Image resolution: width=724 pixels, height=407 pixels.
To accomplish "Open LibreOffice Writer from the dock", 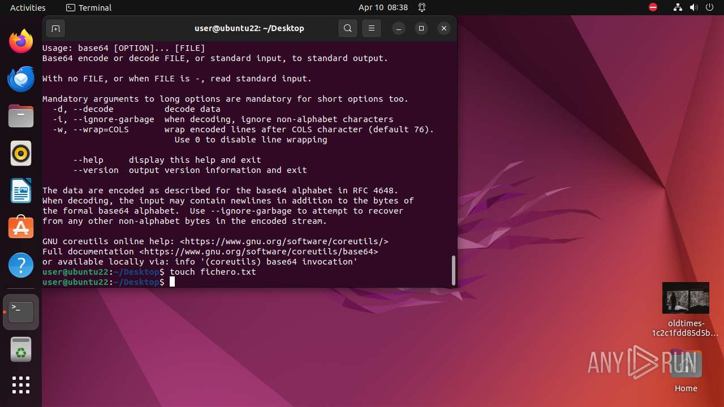I will [21, 191].
